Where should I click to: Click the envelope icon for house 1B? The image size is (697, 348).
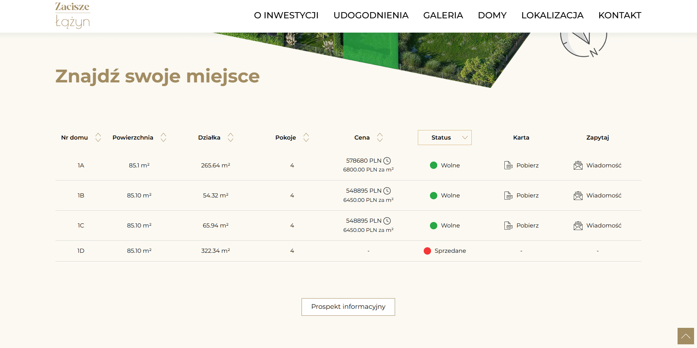tap(578, 195)
